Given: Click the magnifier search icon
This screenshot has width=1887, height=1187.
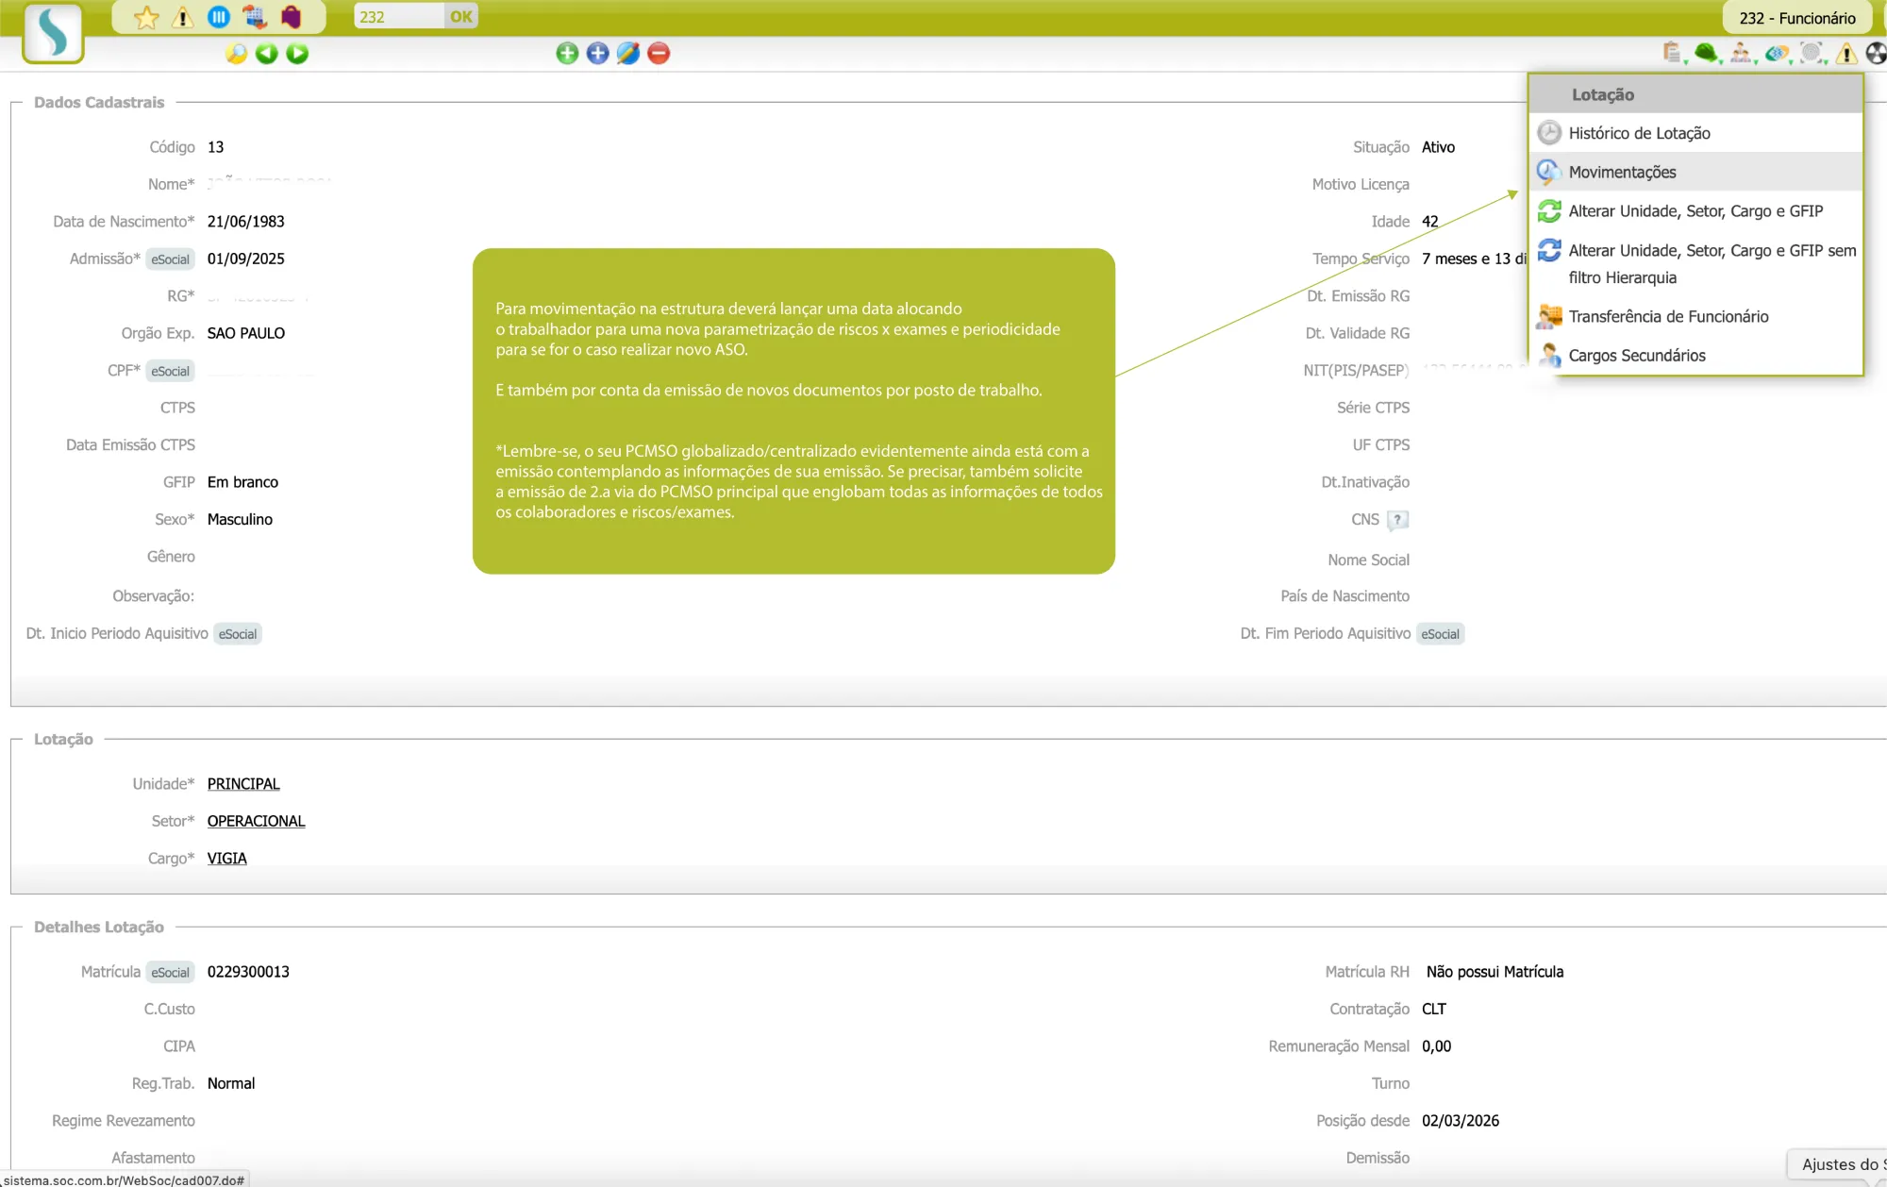Looking at the screenshot, I should pyautogui.click(x=236, y=54).
